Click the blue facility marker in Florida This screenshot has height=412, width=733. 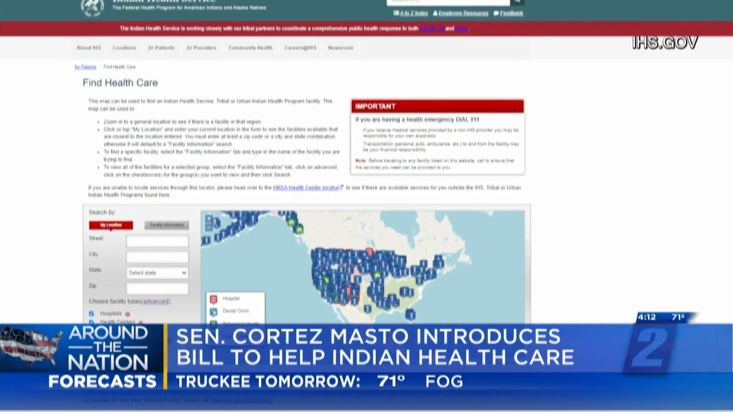tap(410, 314)
